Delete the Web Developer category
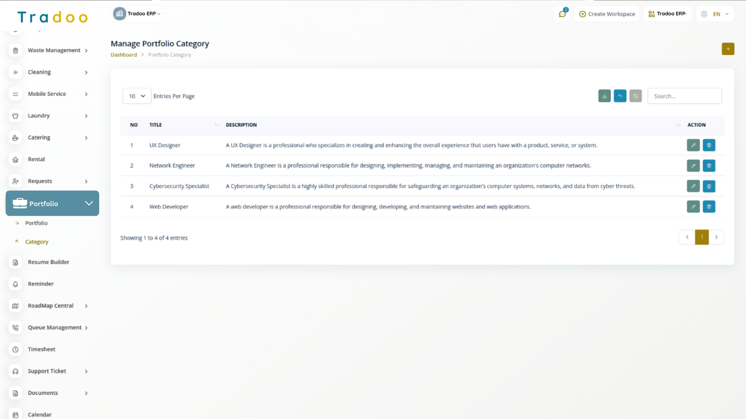 [x=709, y=207]
